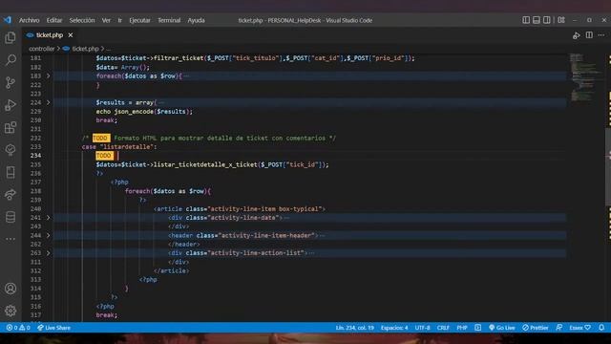This screenshot has height=344, width=611.
Task: Open the notifications bell in the status bar
Action: point(601,328)
